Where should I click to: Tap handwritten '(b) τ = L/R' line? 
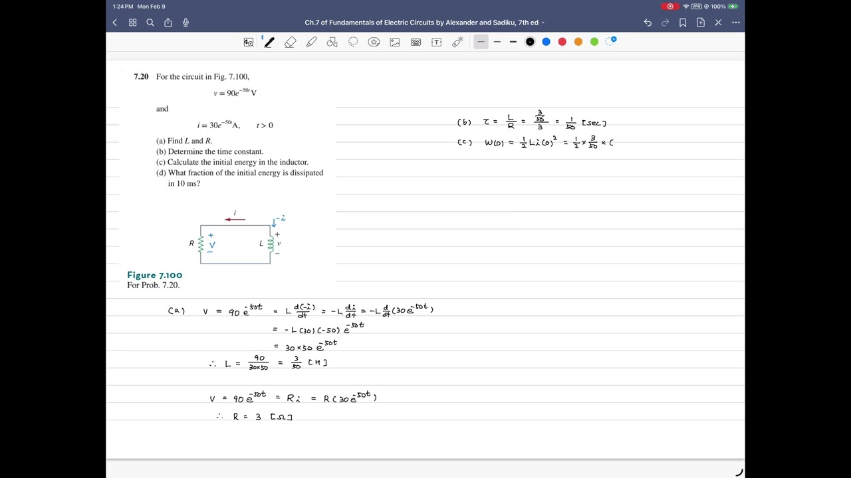532,121
